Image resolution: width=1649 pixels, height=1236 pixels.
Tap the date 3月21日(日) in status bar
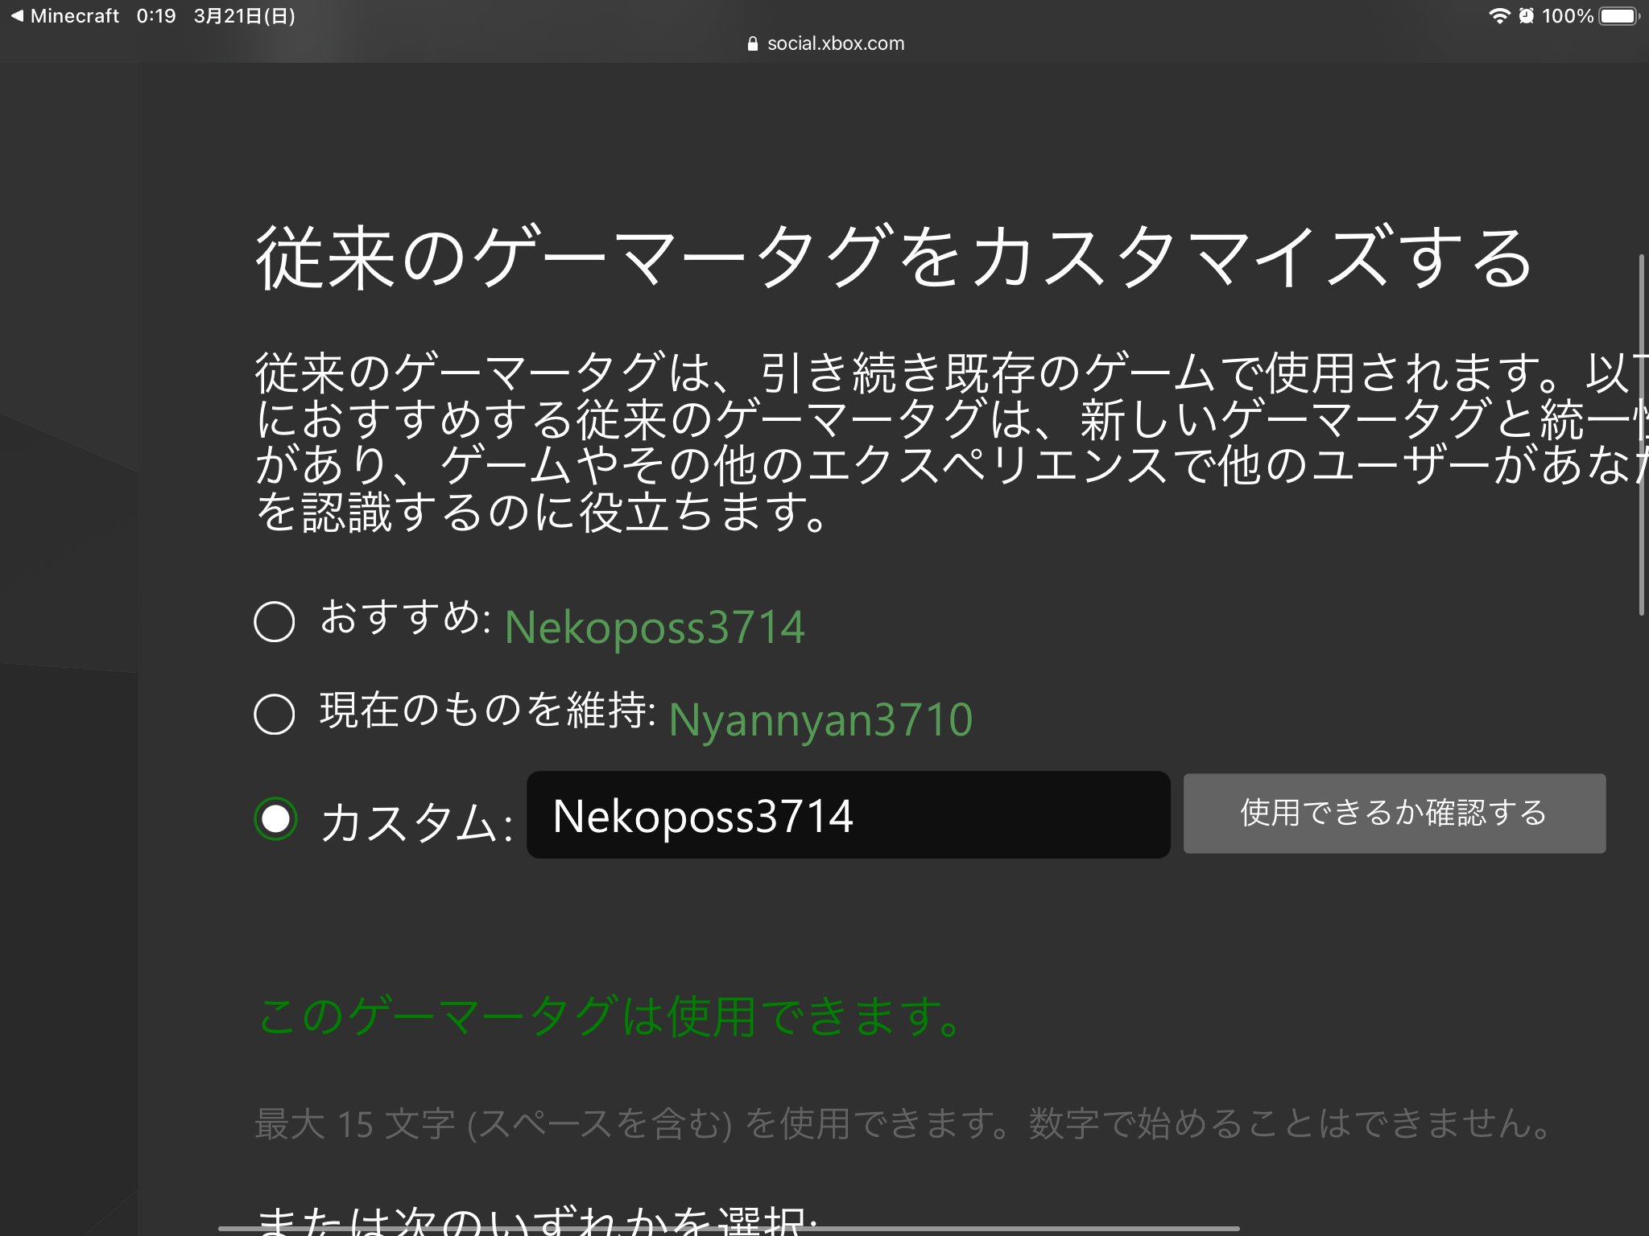pos(245,16)
